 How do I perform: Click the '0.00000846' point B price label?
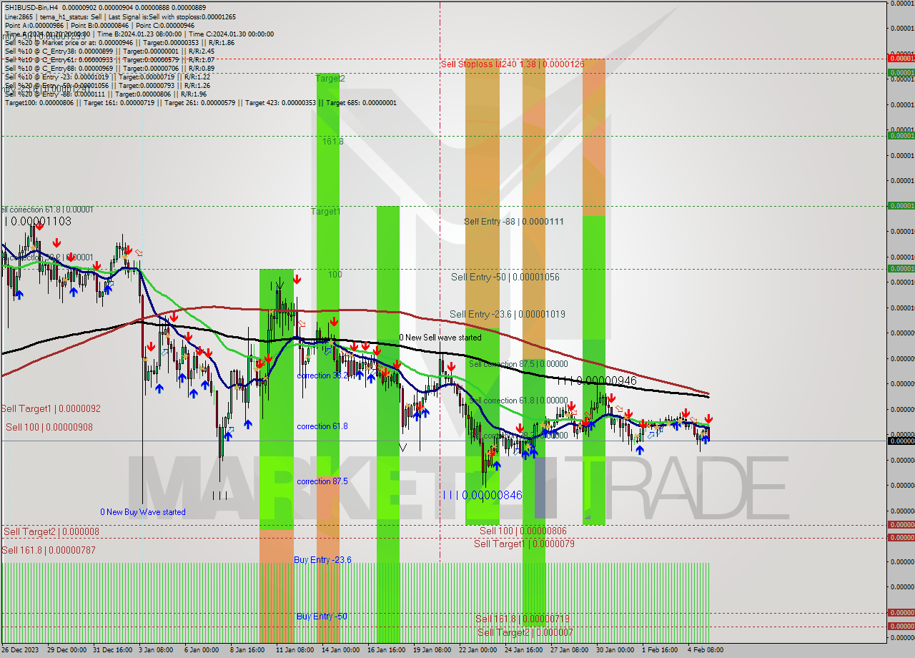(x=492, y=495)
